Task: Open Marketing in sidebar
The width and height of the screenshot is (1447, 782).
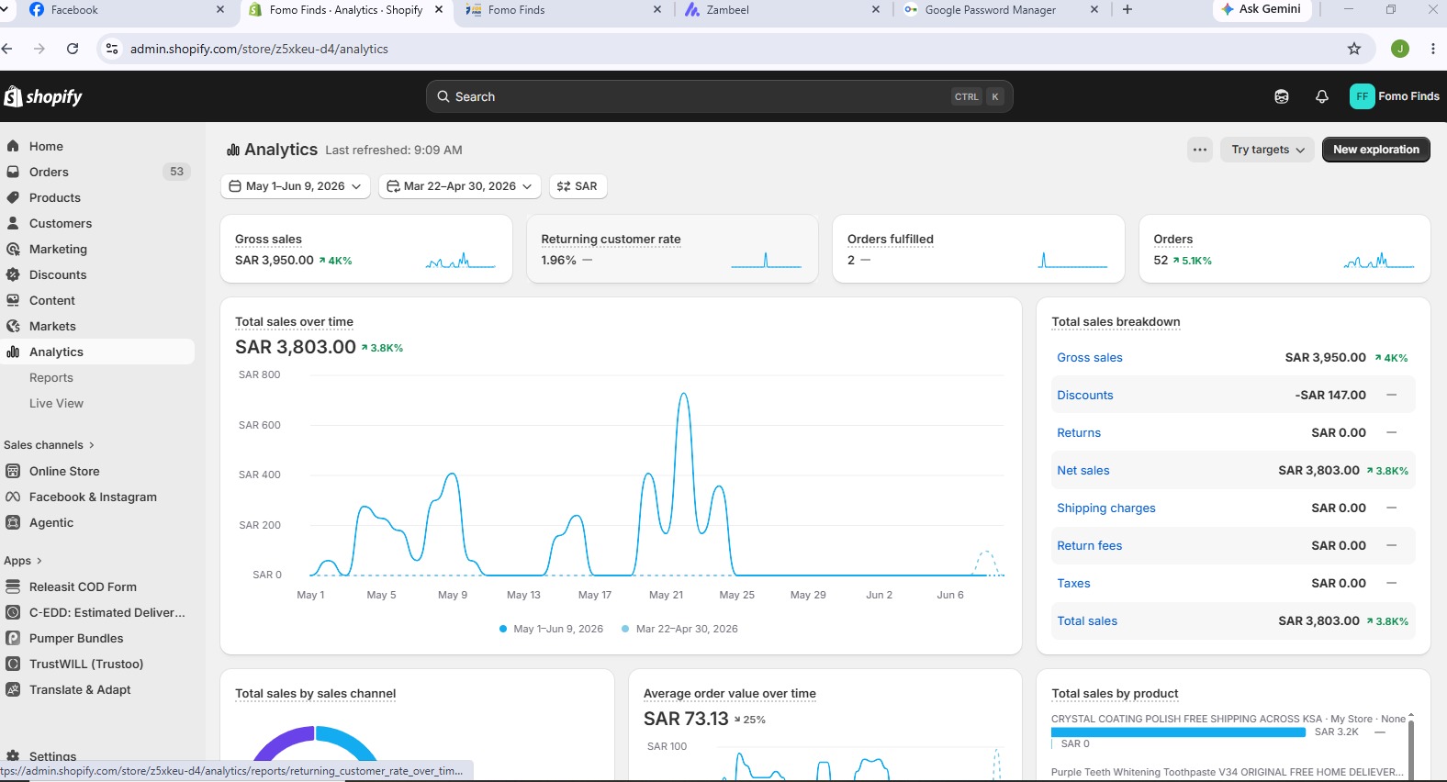Action: (x=58, y=249)
